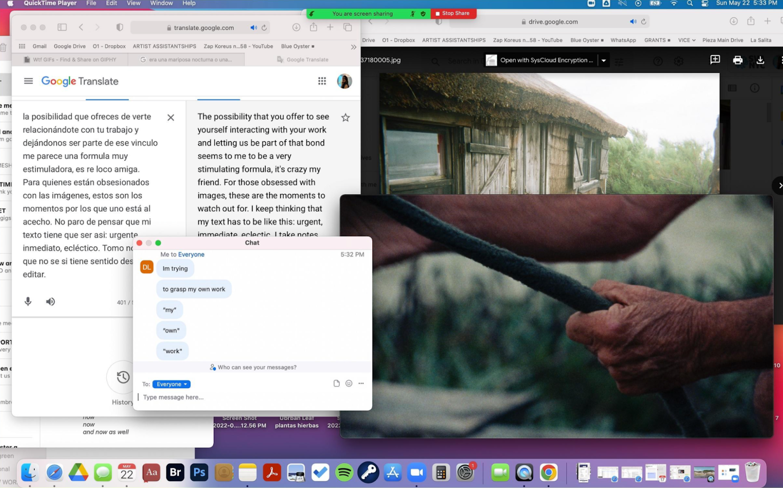Screen dimensions: 783x488
Task: Reload the drive.google.com page
Action: pos(644,22)
